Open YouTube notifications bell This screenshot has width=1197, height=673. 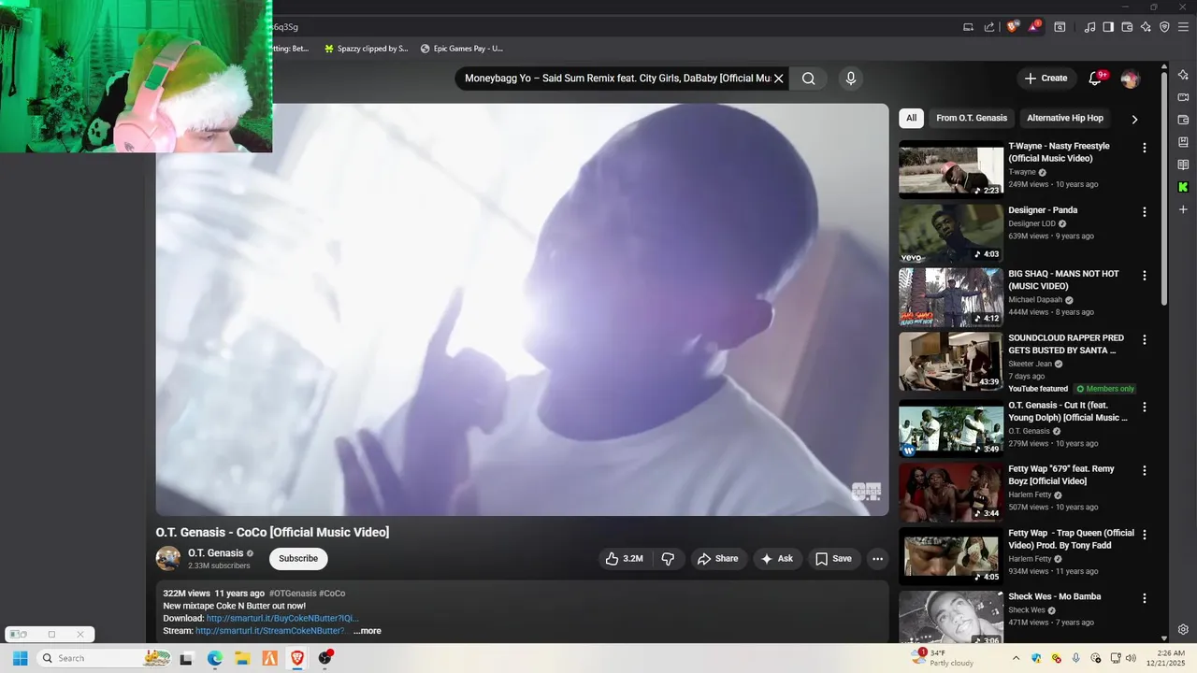click(1096, 79)
